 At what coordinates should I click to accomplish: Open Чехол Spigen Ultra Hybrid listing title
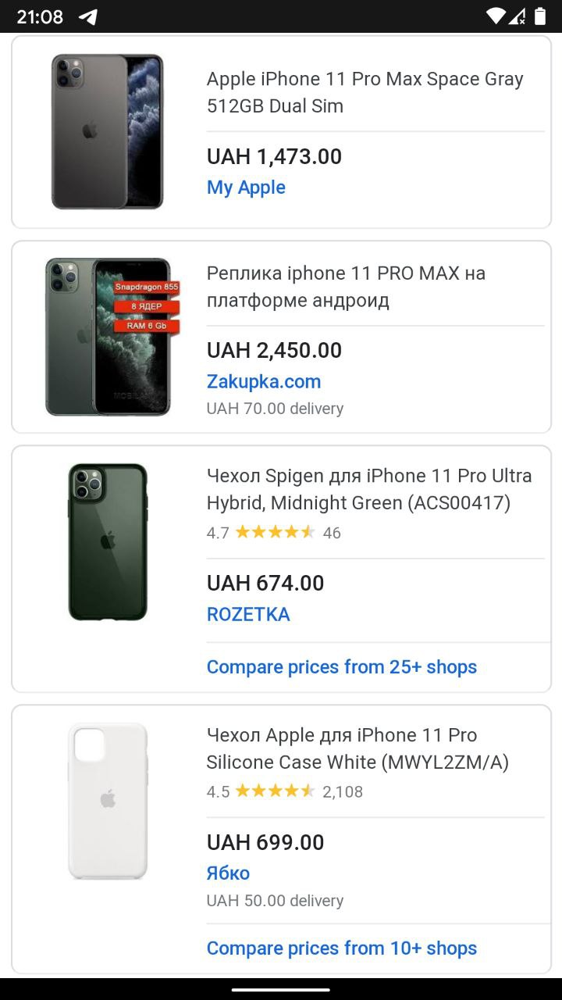(369, 489)
